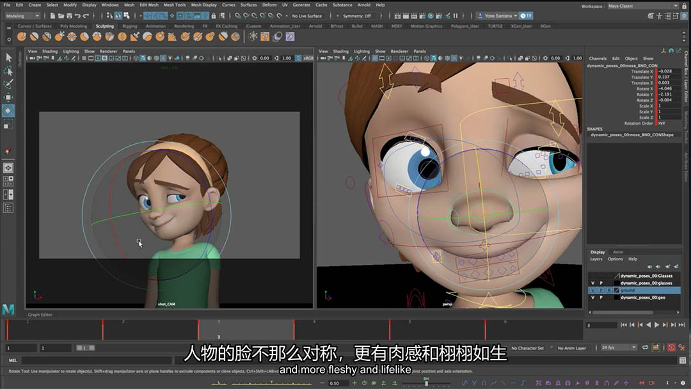Open the 24 fps frame rate dropdown

click(x=619, y=347)
